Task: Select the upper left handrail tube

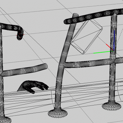Action: 11,27
